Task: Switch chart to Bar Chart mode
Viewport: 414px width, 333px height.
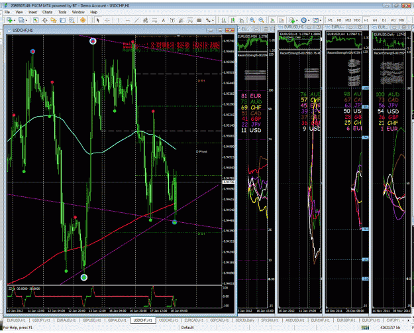Action: point(224,20)
